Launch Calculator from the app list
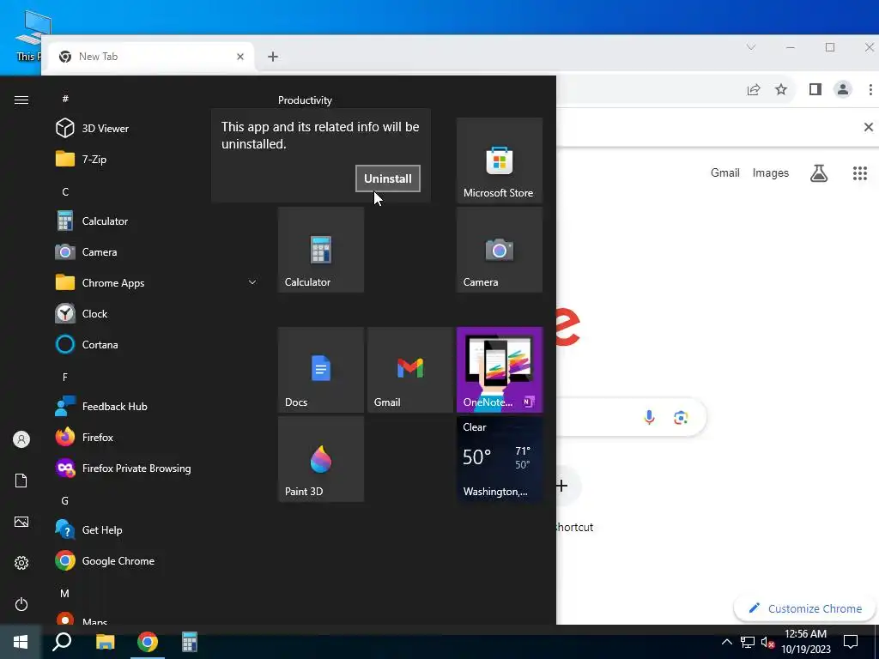The width and height of the screenshot is (879, 659). 156,221
